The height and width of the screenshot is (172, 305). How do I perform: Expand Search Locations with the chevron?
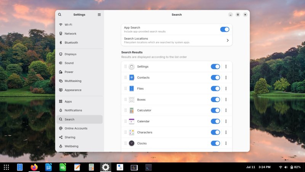point(228,40)
